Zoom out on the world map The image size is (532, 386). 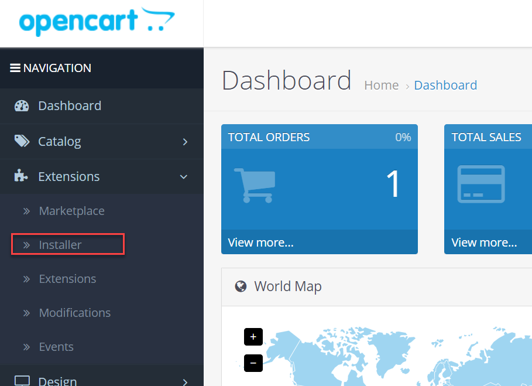click(x=253, y=363)
